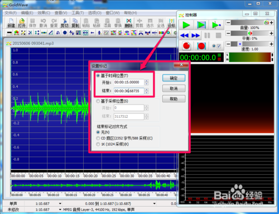Image resolution: width=279 pixels, height=214 pixels.
Task: Click the Help (帮助) button in the dialog
Action: (x=174, y=99)
